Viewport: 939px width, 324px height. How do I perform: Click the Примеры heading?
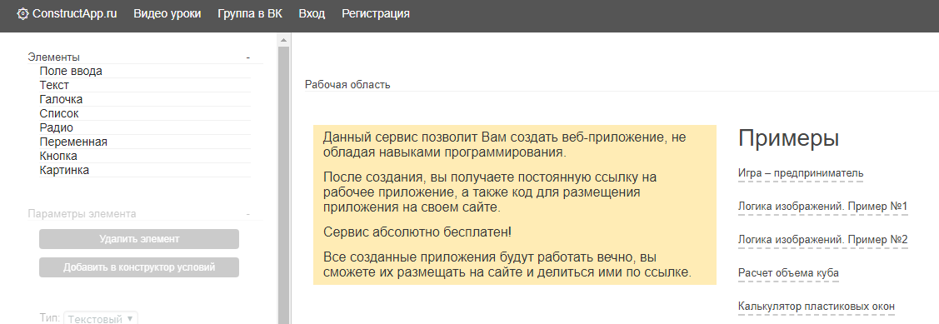pyautogui.click(x=789, y=138)
